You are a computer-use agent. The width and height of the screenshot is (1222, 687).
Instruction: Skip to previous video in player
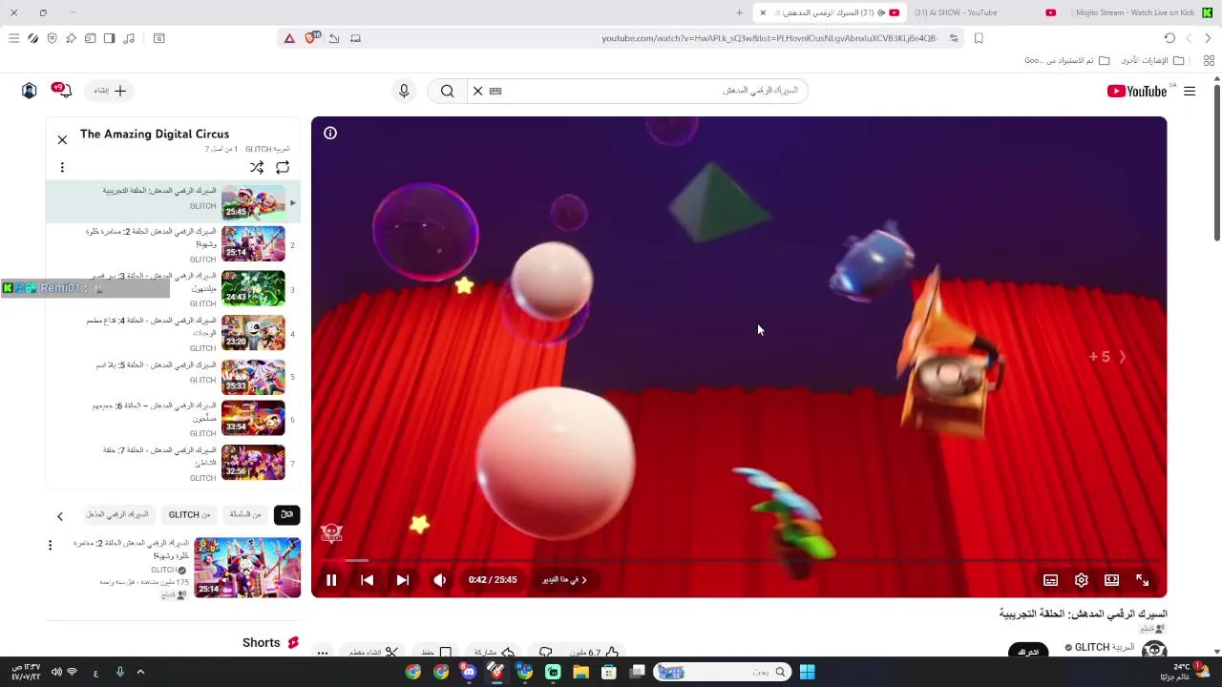[368, 580]
